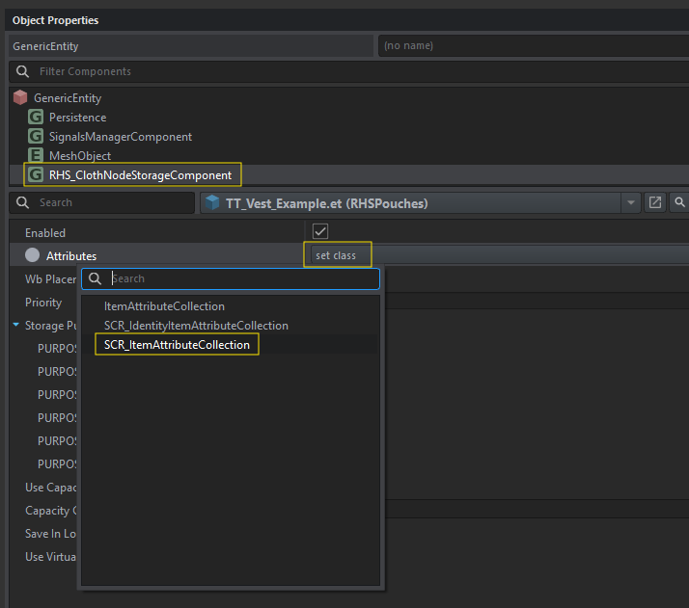Screen dimensions: 689x608
Task: Toggle the Enabled checkbox
Action: [x=320, y=232]
